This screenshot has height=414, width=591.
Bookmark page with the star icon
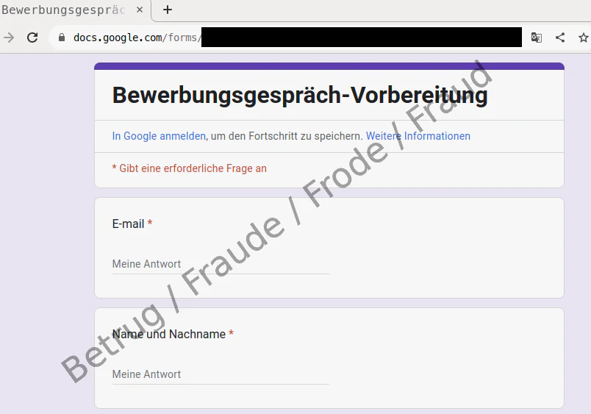tap(583, 38)
